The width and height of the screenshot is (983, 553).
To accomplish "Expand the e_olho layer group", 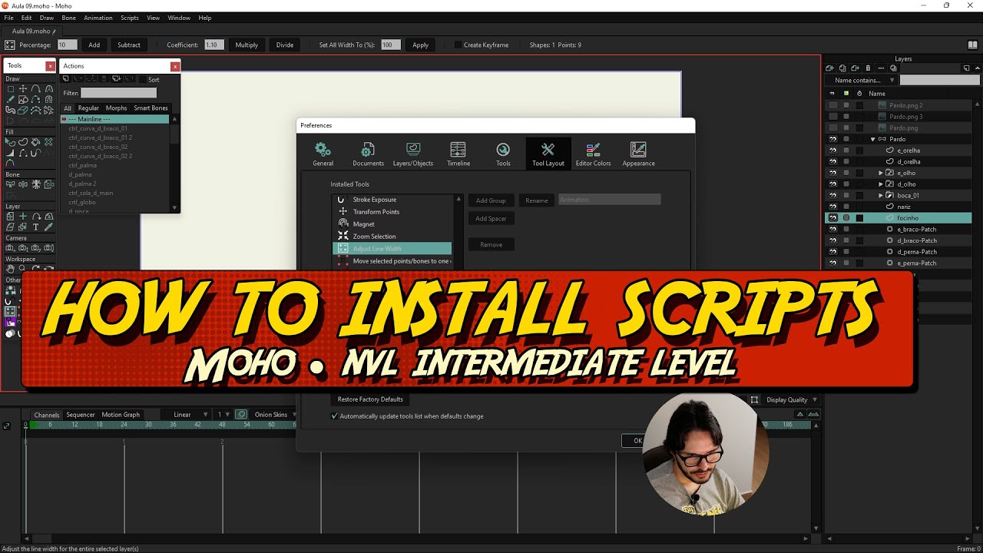I will 881,173.
